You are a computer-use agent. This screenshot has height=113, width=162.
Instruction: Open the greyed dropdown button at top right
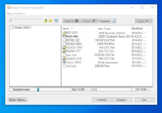pos(144,21)
